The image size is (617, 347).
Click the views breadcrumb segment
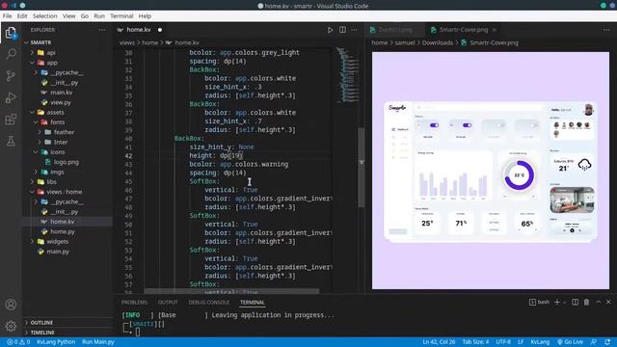[x=126, y=42]
